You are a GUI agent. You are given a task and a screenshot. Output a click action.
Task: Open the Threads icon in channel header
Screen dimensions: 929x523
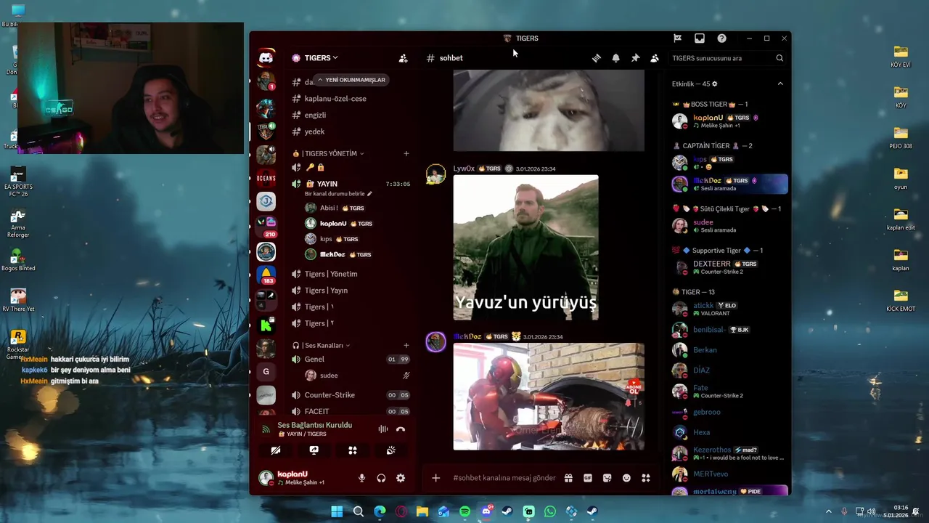coord(597,58)
